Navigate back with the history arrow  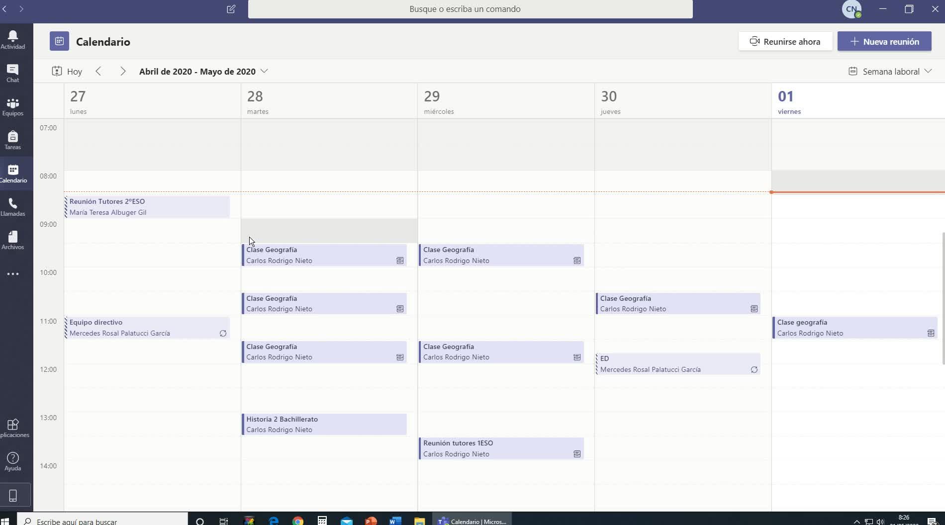click(x=4, y=9)
